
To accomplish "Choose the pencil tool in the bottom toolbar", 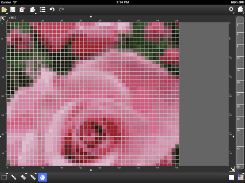I will click(33, 177).
